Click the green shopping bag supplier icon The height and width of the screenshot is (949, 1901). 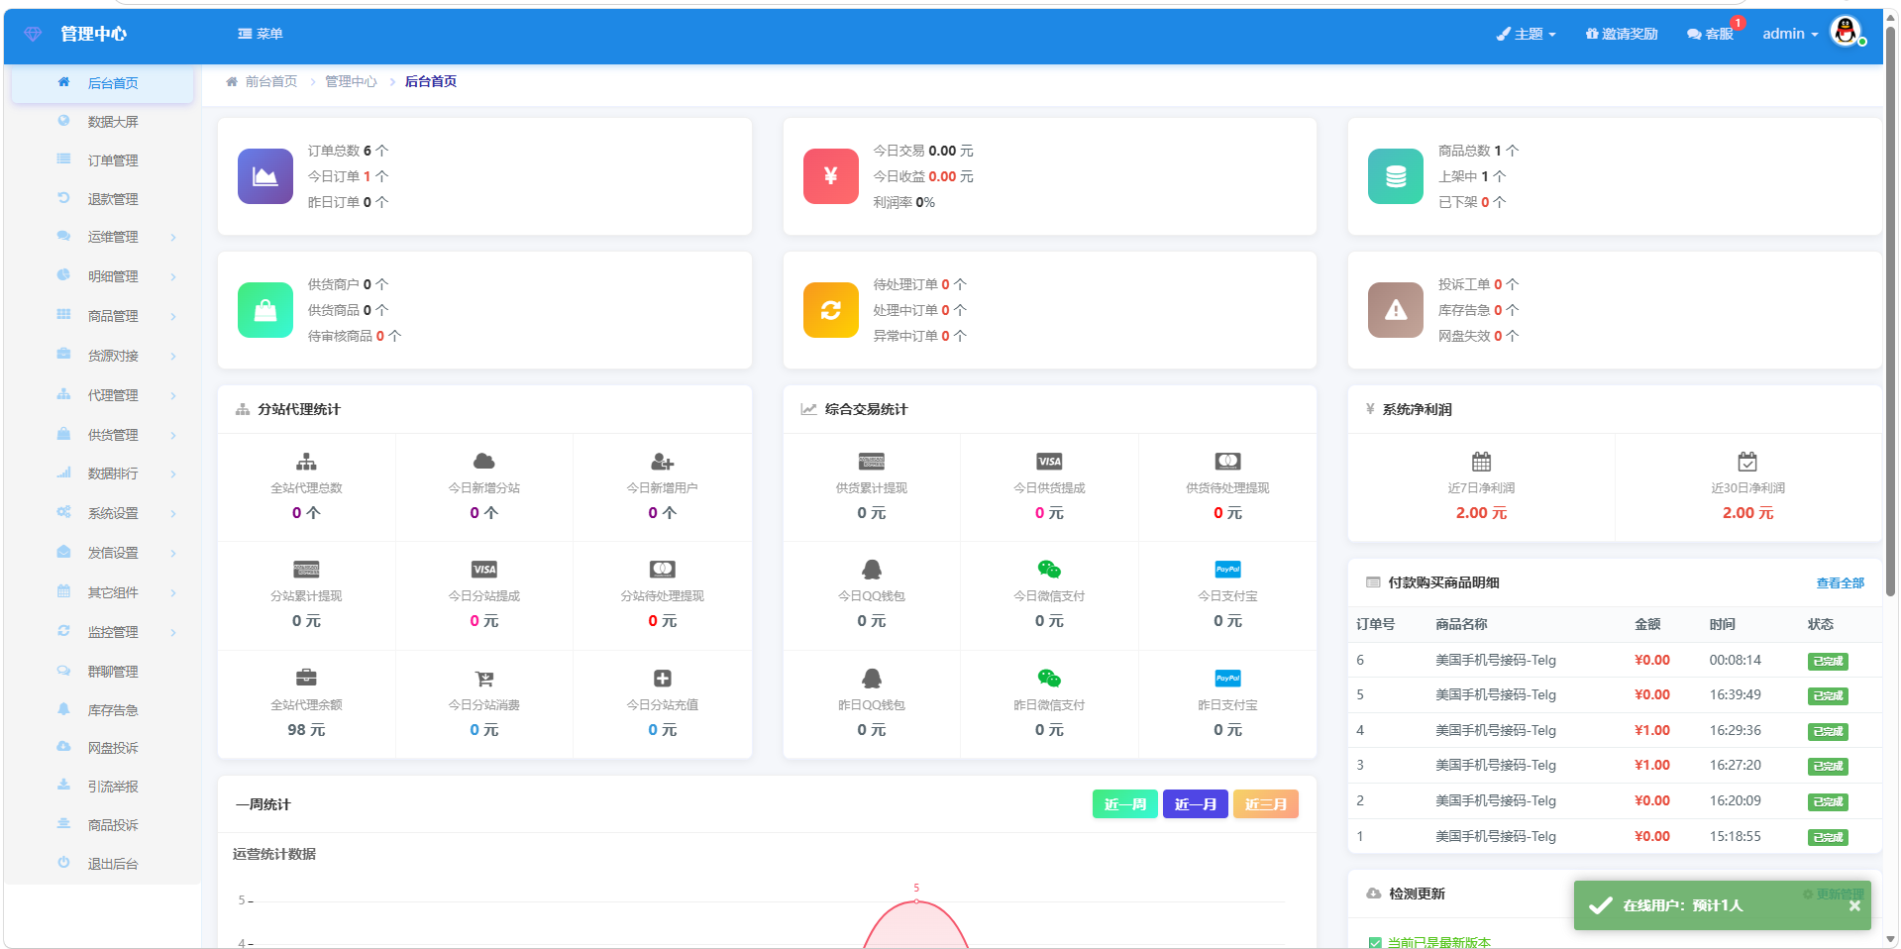click(x=264, y=310)
